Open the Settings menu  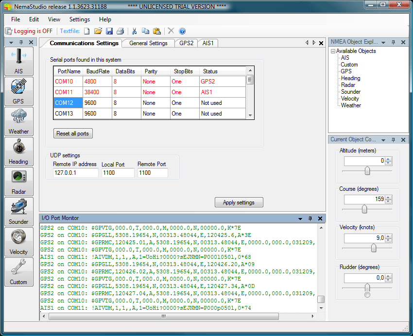80,19
